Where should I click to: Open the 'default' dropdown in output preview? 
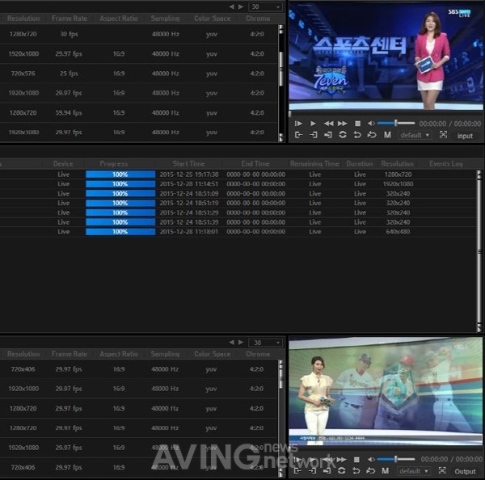(414, 471)
